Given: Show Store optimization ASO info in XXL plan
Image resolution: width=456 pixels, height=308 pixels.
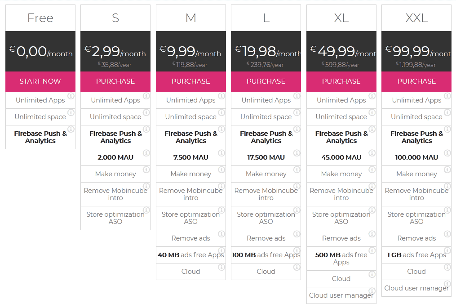Looking at the screenshot, I should [447, 210].
